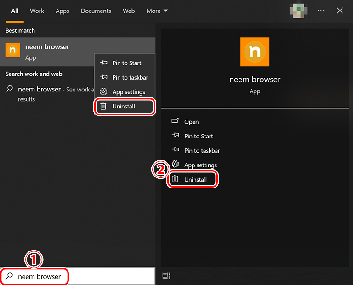Switch to the All search tab
353x285 pixels.
tap(15, 11)
